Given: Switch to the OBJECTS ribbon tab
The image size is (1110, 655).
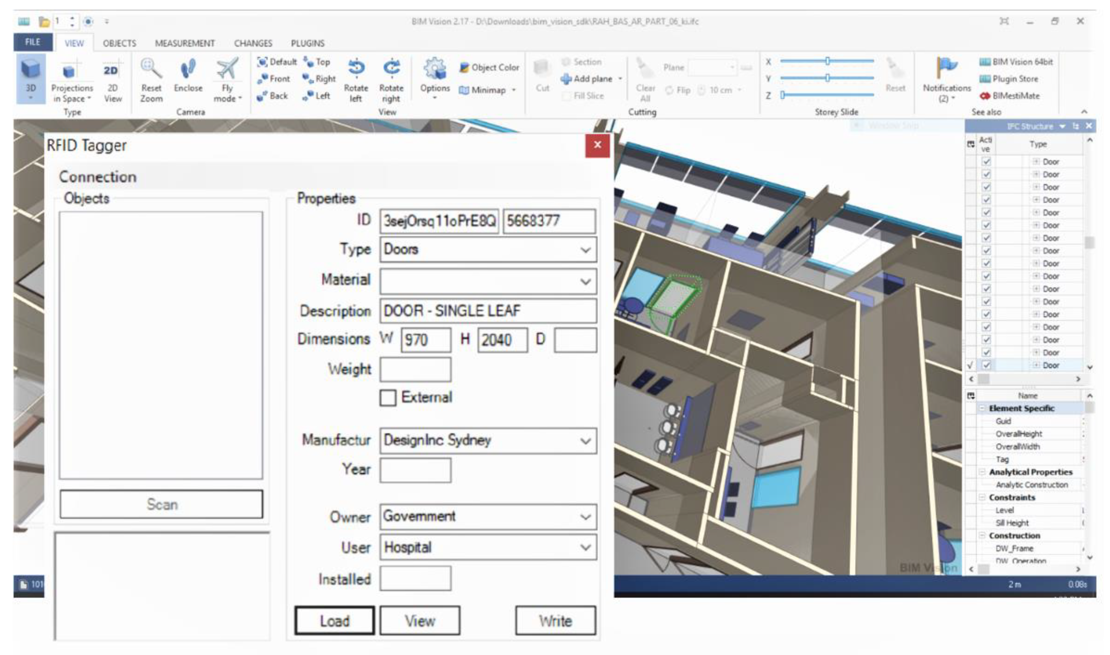Looking at the screenshot, I should [x=119, y=43].
